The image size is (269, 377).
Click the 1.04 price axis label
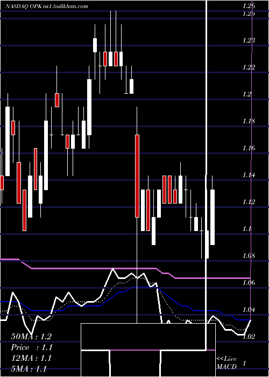click(248, 310)
